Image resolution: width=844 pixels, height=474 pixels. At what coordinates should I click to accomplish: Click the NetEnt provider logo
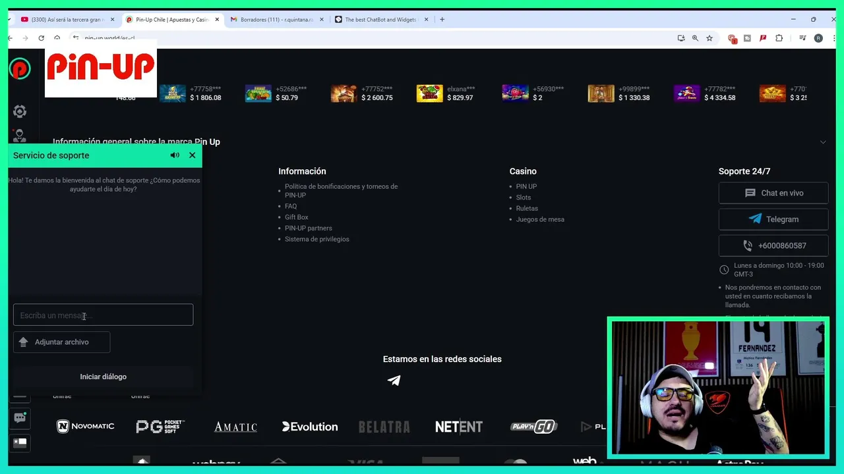[x=459, y=427]
